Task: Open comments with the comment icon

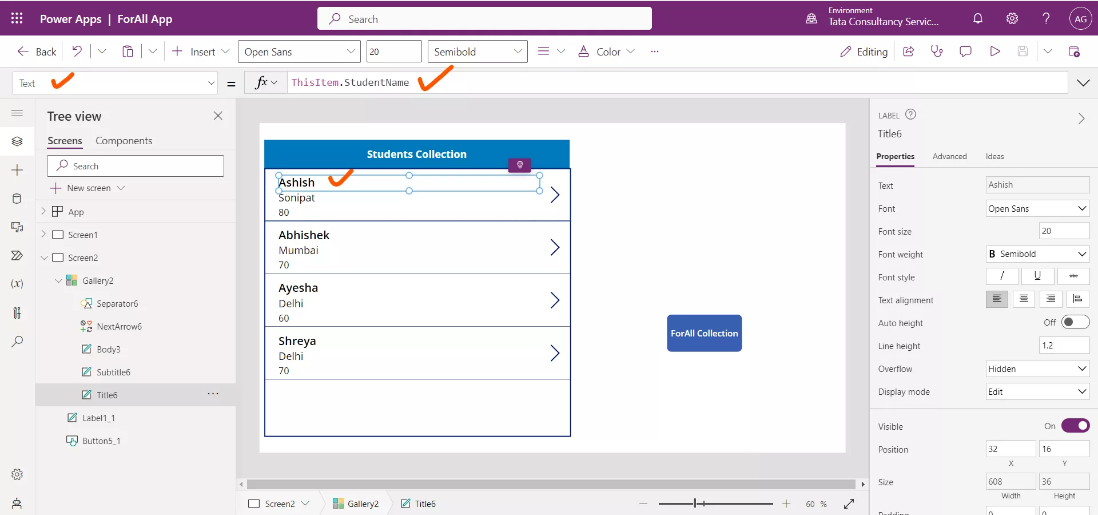Action: 966,51
